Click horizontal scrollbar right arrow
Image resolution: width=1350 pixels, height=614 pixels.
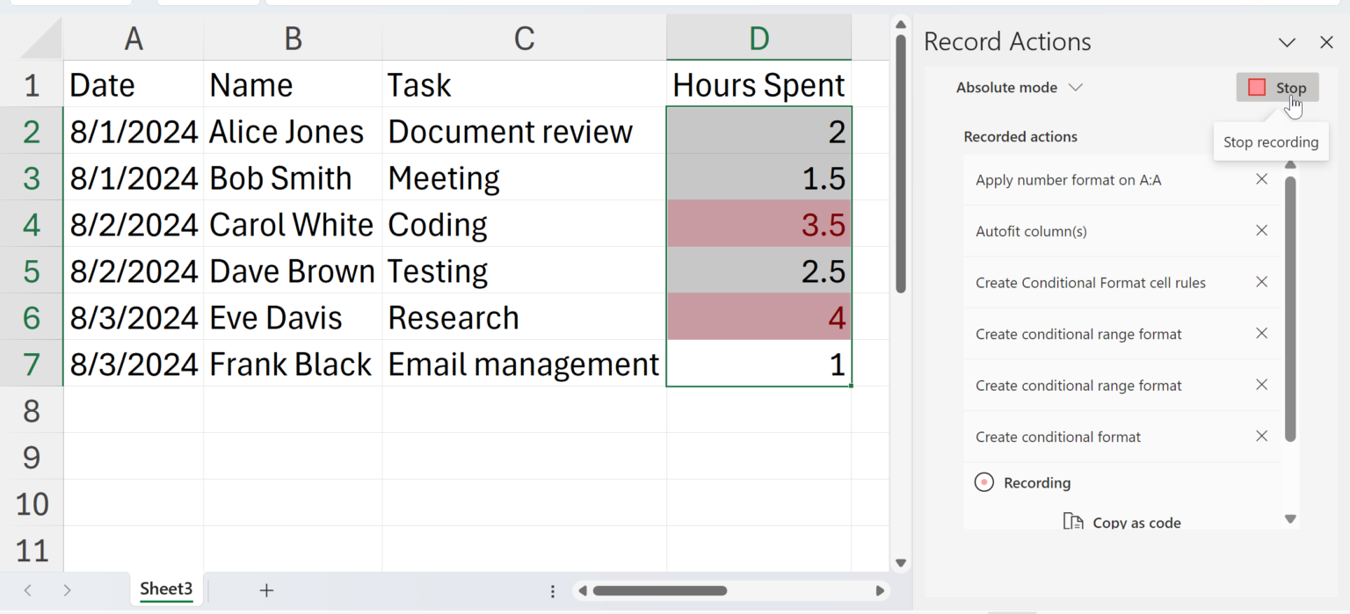[880, 591]
